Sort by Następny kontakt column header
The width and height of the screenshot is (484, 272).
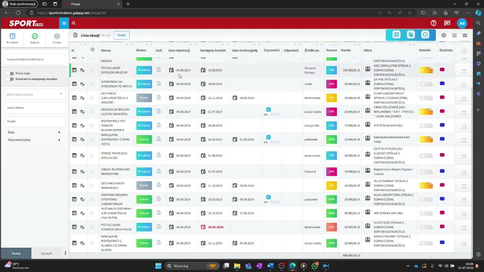click(x=213, y=50)
